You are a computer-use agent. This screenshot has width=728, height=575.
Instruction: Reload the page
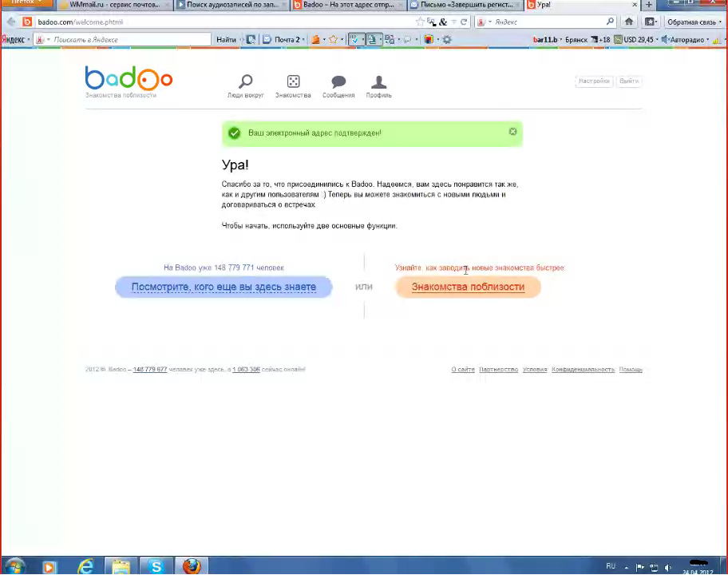(x=463, y=22)
